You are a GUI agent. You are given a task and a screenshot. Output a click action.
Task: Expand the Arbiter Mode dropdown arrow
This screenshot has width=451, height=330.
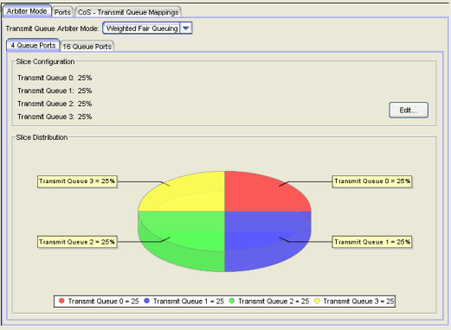(x=186, y=29)
